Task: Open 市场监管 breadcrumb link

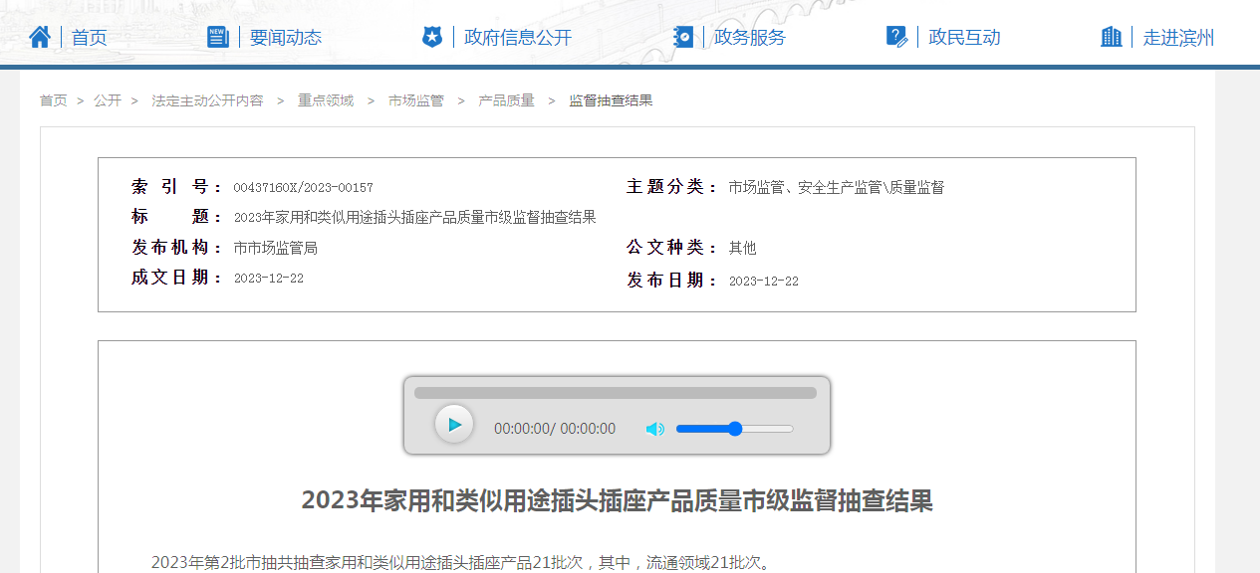Action: point(416,100)
